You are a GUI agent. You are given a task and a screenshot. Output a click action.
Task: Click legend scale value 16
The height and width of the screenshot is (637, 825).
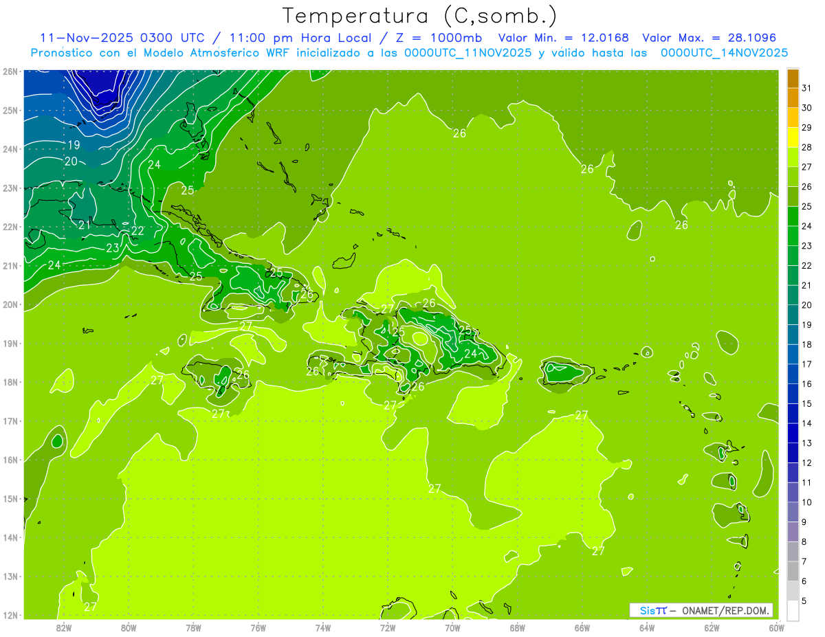tap(806, 384)
